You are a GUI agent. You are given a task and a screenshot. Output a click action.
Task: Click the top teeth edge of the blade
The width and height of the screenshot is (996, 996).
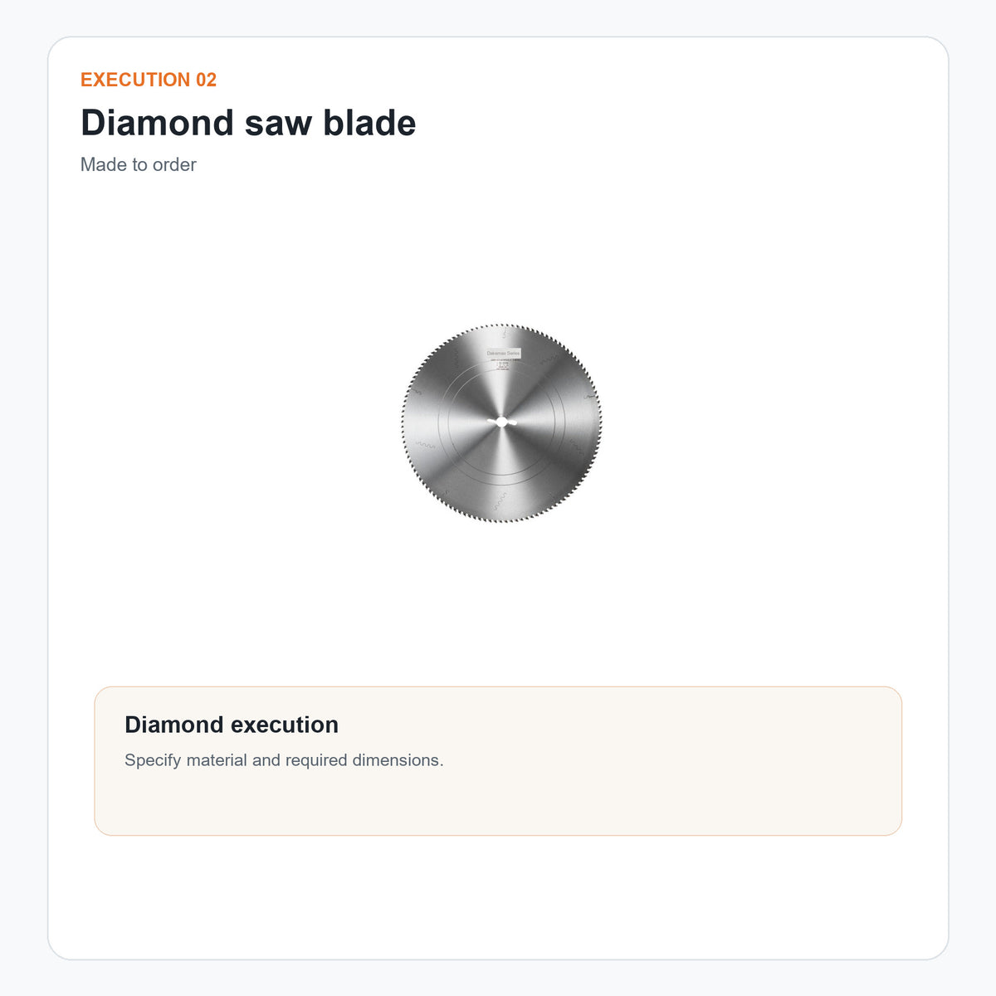click(501, 327)
